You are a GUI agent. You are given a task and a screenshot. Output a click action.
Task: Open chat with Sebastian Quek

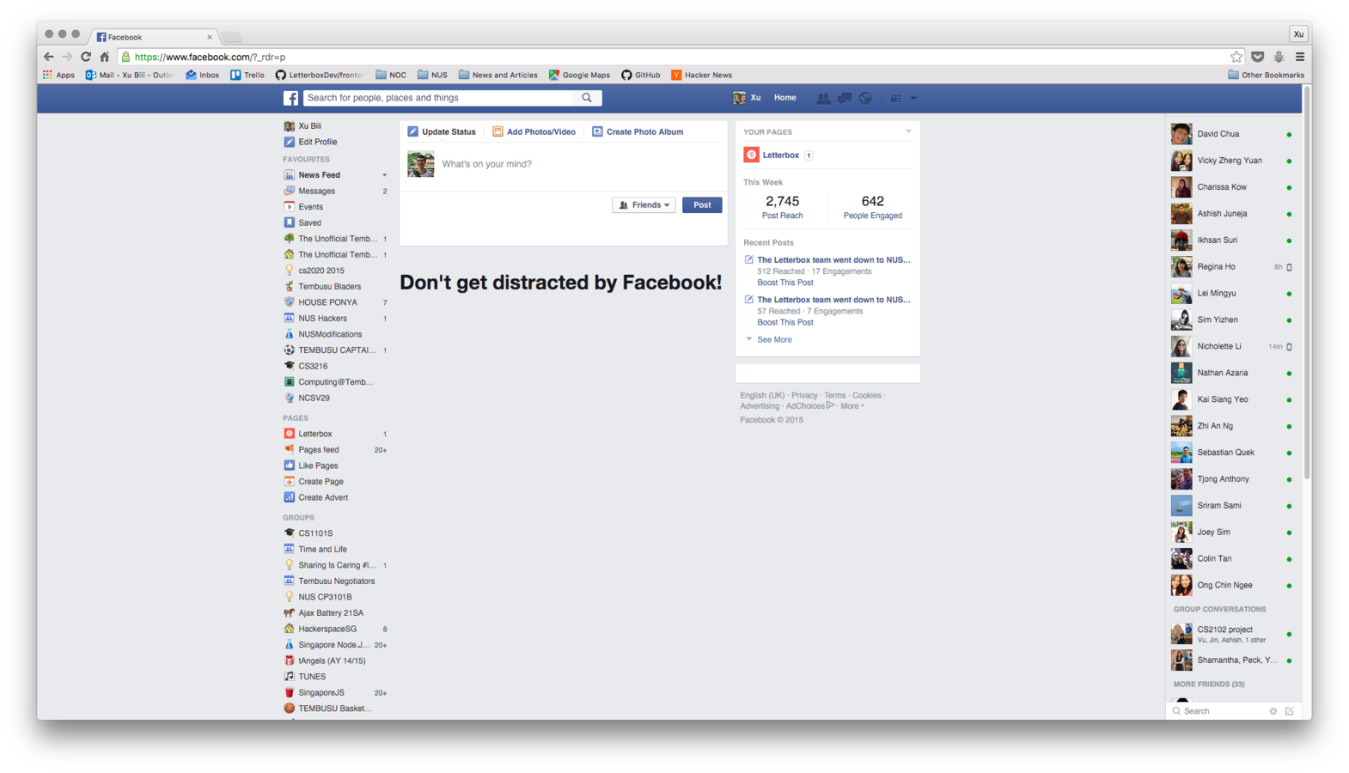[1231, 453]
